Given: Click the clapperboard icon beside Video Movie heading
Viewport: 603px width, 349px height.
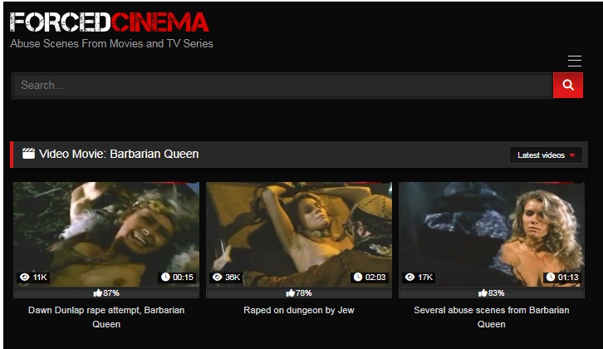Looking at the screenshot, I should (28, 154).
